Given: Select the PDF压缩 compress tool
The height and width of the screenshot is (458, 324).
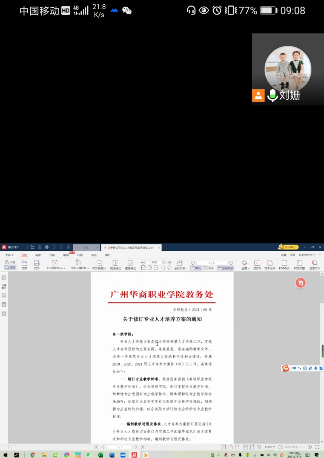Looking at the screenshot, I should pos(299,265).
